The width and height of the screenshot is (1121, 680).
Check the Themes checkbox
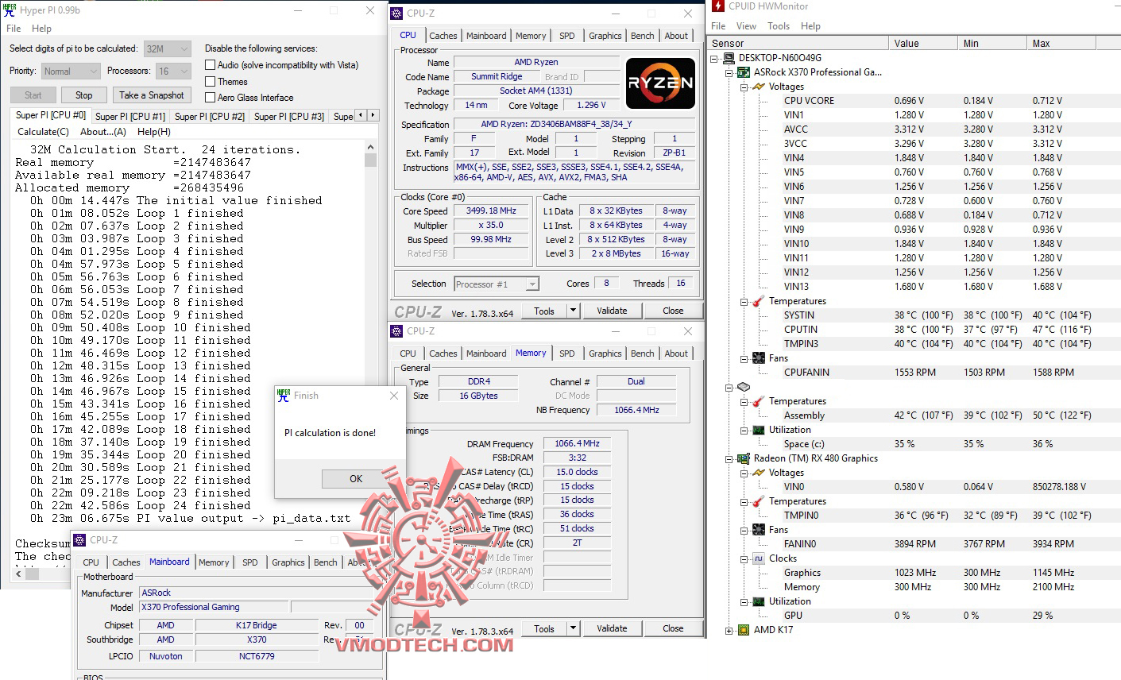pos(210,81)
